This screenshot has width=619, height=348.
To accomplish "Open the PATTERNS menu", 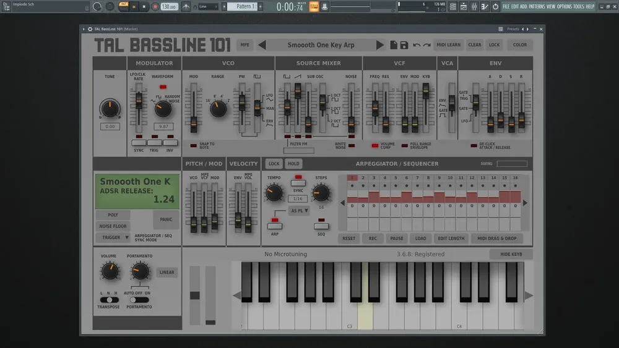I will tap(537, 7).
